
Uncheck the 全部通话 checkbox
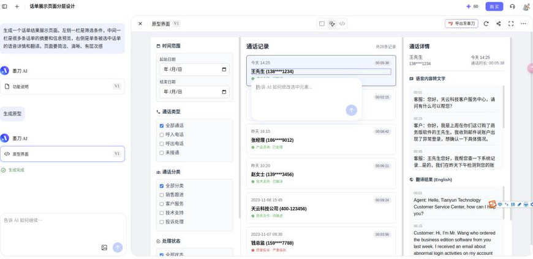click(x=162, y=125)
